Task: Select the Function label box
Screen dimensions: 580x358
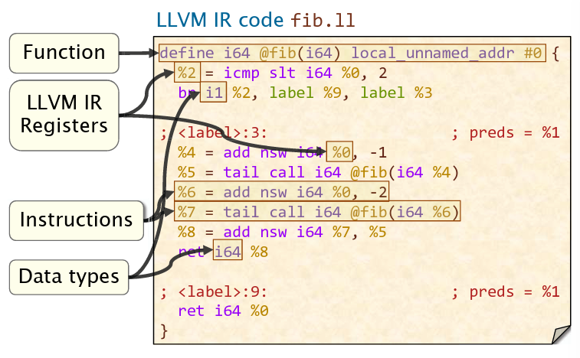Action: (64, 53)
